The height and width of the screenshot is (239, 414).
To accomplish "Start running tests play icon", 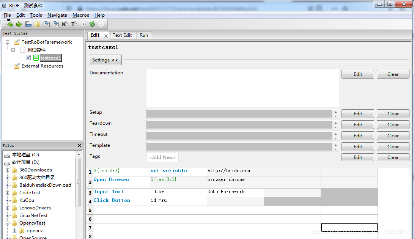I will coord(83,24).
